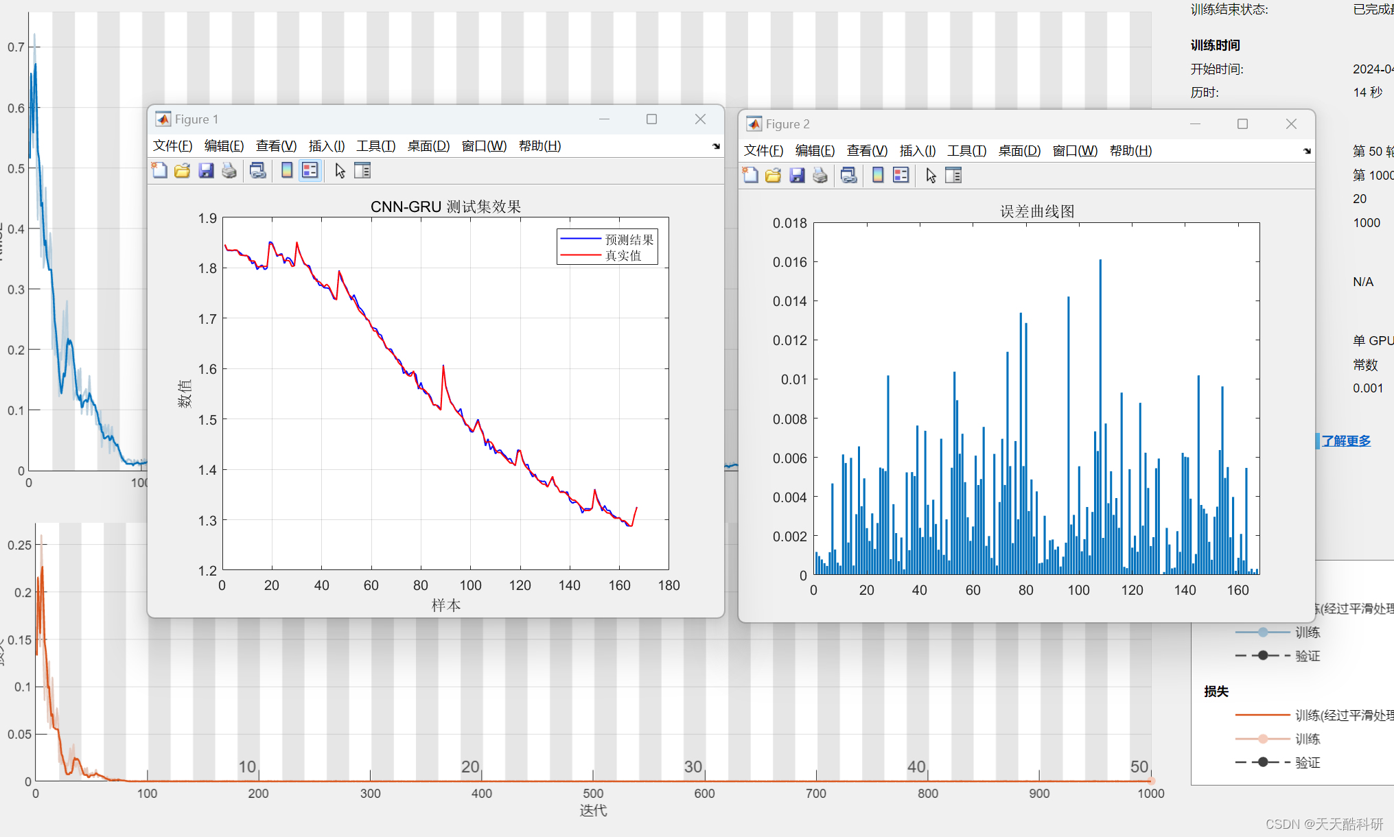Open the 工具(T) menu in Figure 2
Image resolution: width=1394 pixels, height=837 pixels.
963,150
